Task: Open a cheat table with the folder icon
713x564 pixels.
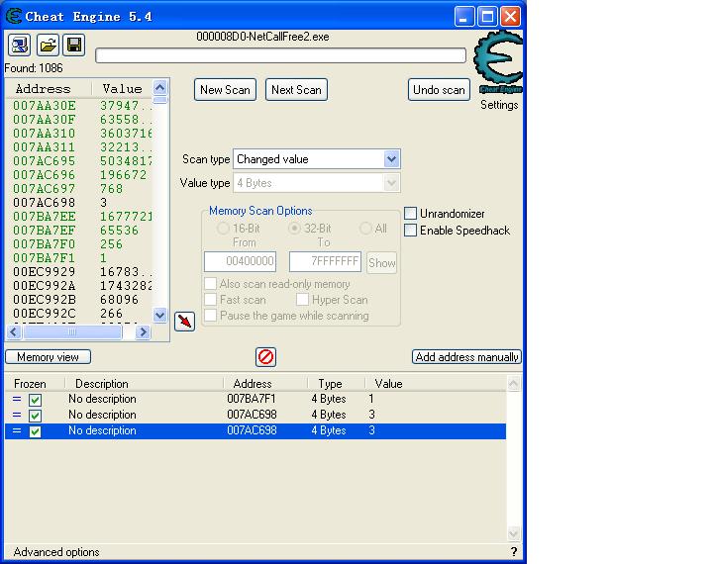Action: pos(48,45)
